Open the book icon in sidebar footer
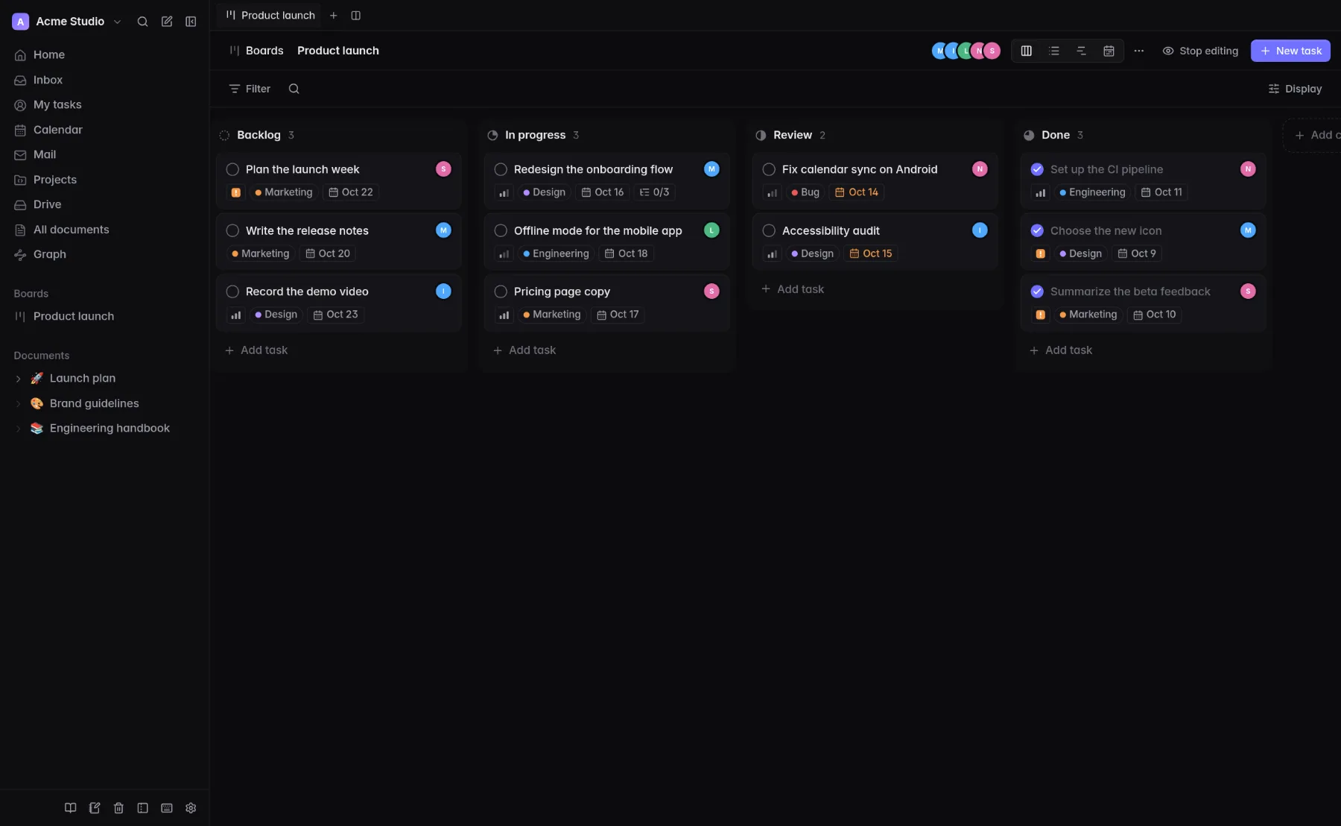The image size is (1341, 826). [x=70, y=808]
